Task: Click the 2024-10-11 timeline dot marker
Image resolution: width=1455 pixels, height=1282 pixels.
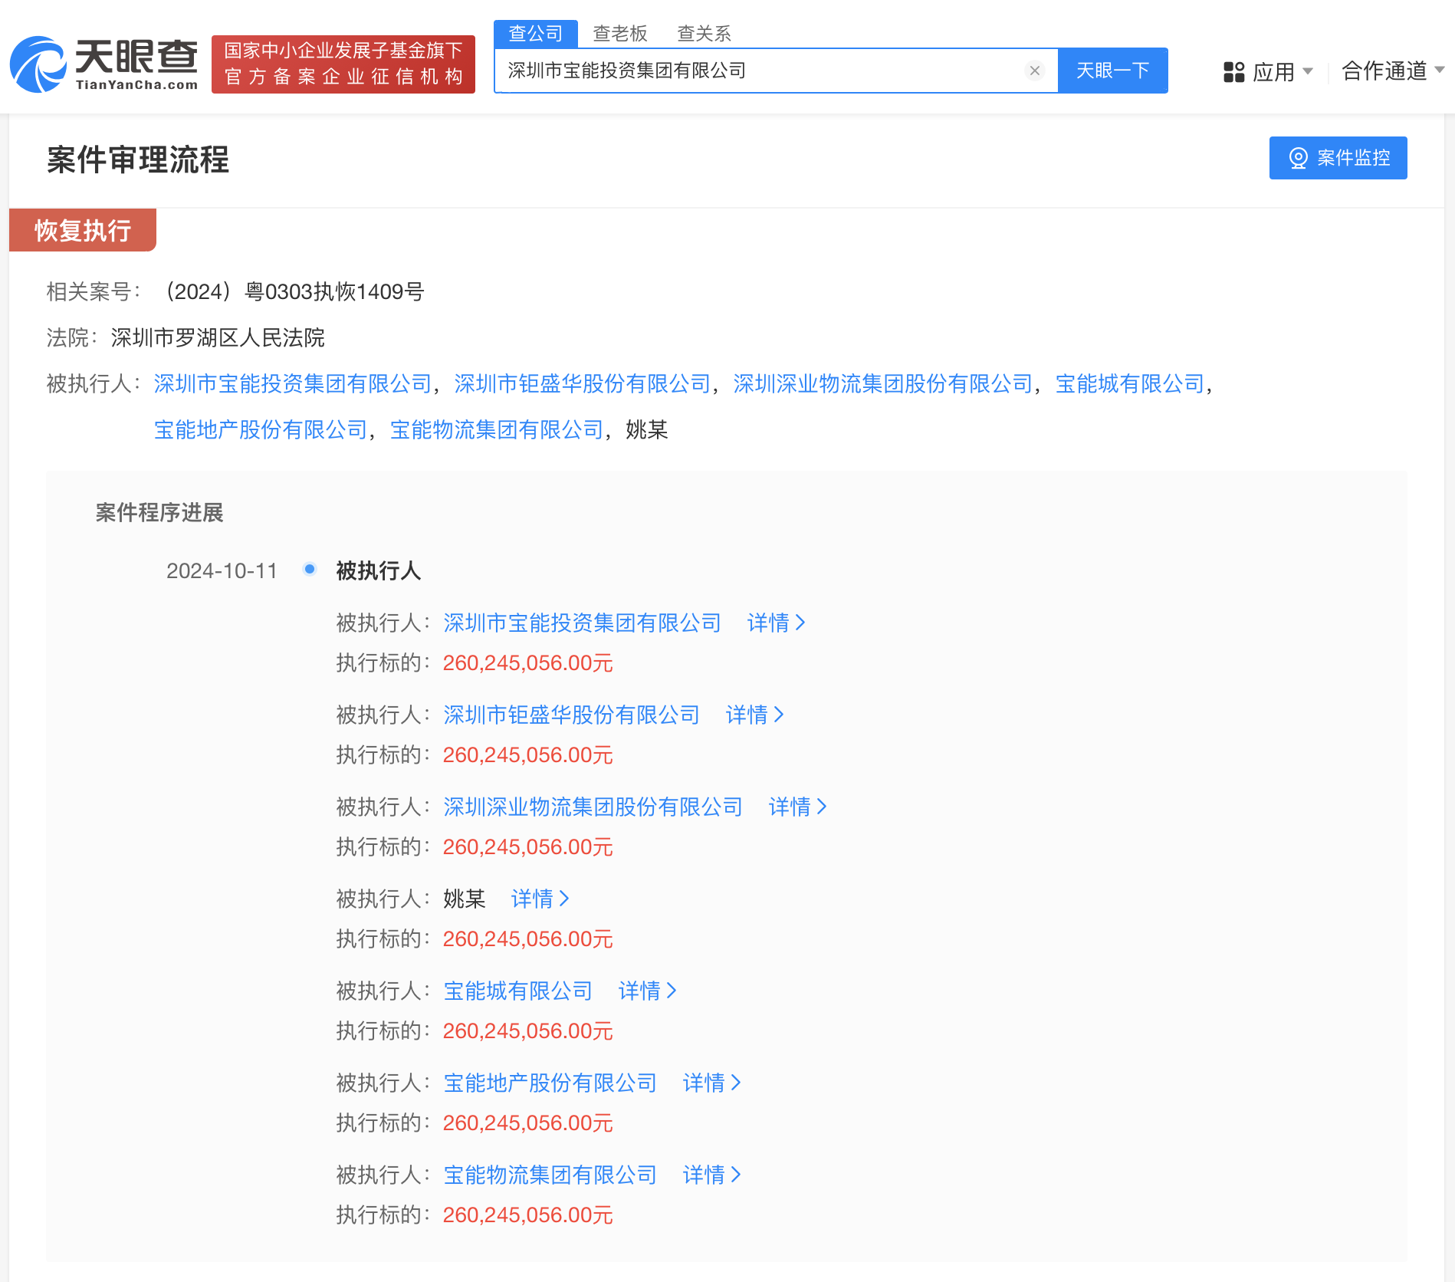Action: point(310,569)
